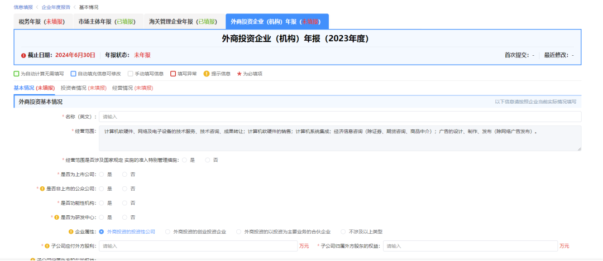Image resolution: width=603 pixels, height=261 pixels.
Task: Click the red alert icon beside 截止日期
Action: 23,55
